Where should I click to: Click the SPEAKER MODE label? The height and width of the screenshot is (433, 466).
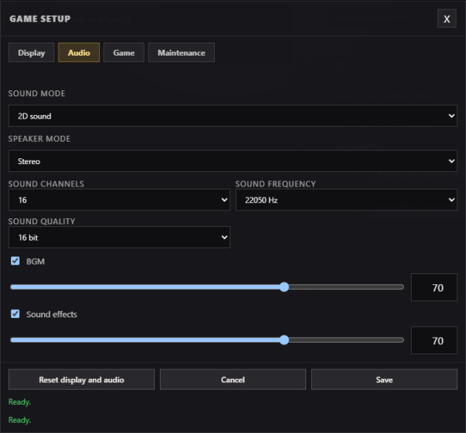[39, 139]
